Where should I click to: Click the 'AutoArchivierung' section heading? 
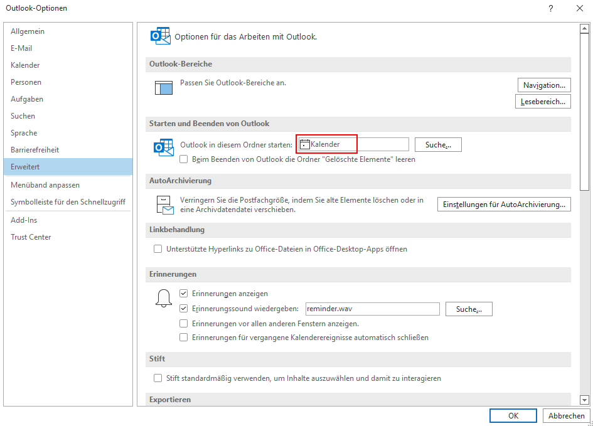click(x=180, y=181)
